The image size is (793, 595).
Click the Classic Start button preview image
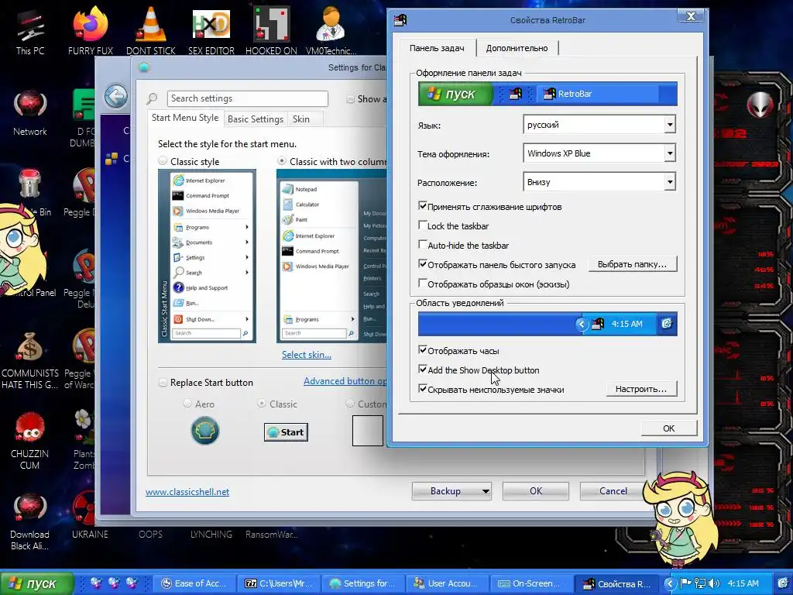286,432
